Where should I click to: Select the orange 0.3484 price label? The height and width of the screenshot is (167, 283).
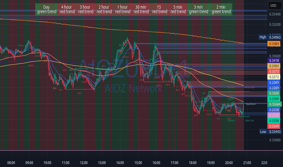274,44
